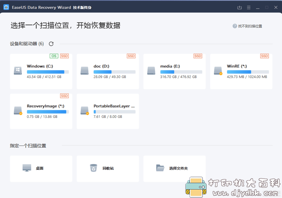Select the RecoveryImage (*:) drive icon
The width and height of the screenshot is (282, 198).
click(18, 111)
